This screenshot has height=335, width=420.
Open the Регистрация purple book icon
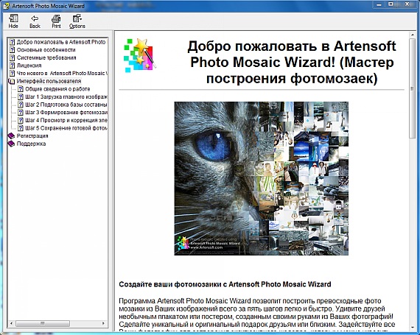pos(11,136)
